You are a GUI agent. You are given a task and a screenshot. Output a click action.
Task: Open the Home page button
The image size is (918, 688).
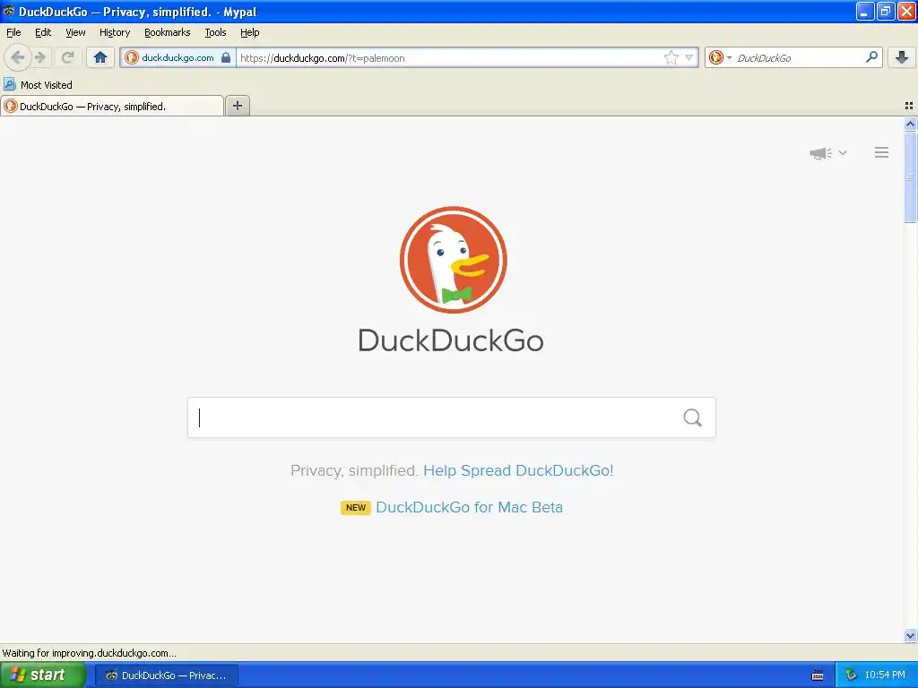coord(100,57)
